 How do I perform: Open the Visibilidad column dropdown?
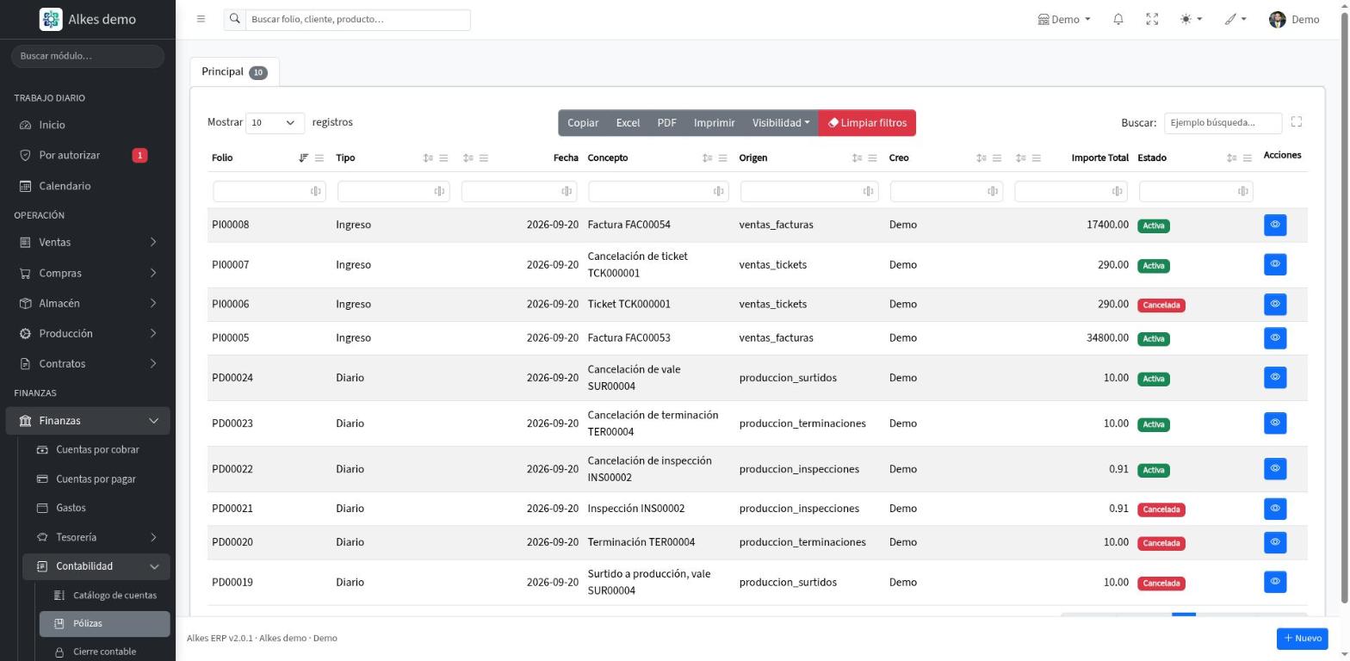click(781, 122)
